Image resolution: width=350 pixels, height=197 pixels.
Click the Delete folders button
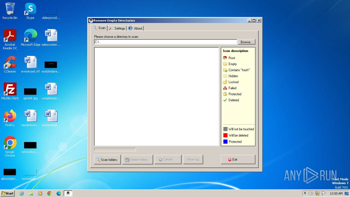138,160
